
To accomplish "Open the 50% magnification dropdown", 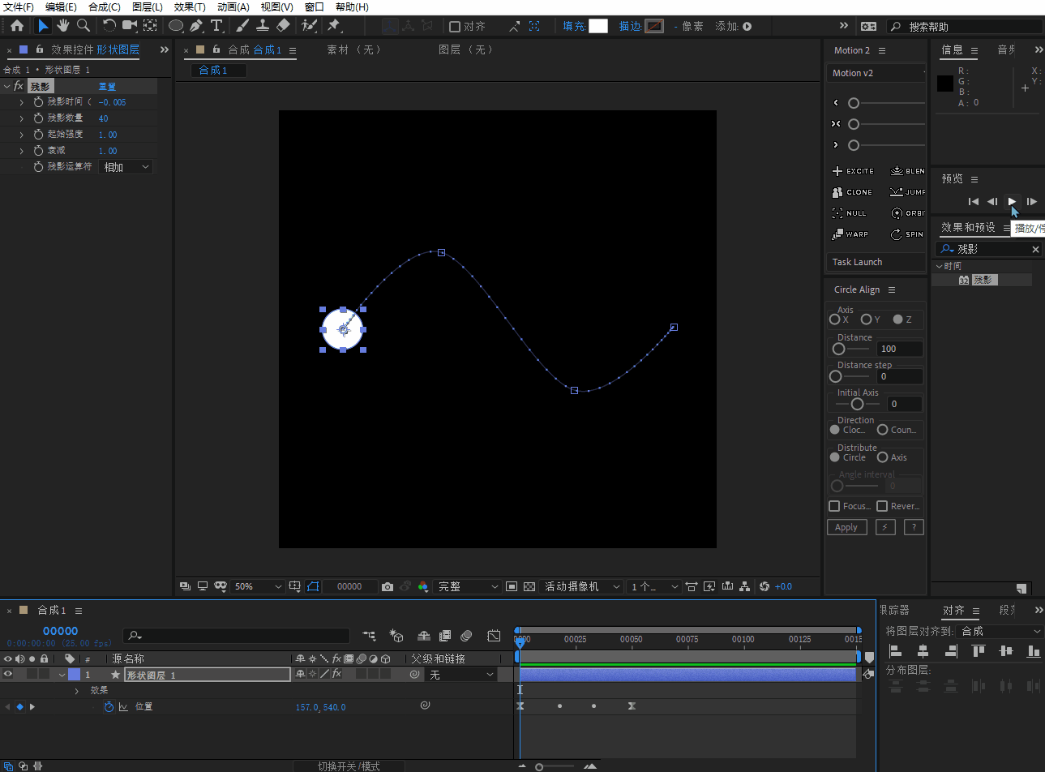I will [x=258, y=586].
